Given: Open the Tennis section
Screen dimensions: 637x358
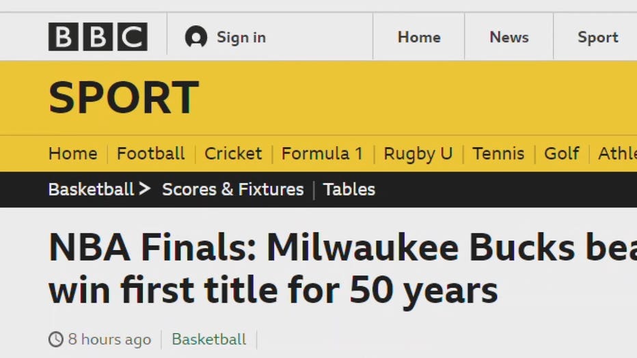Looking at the screenshot, I should [x=498, y=154].
